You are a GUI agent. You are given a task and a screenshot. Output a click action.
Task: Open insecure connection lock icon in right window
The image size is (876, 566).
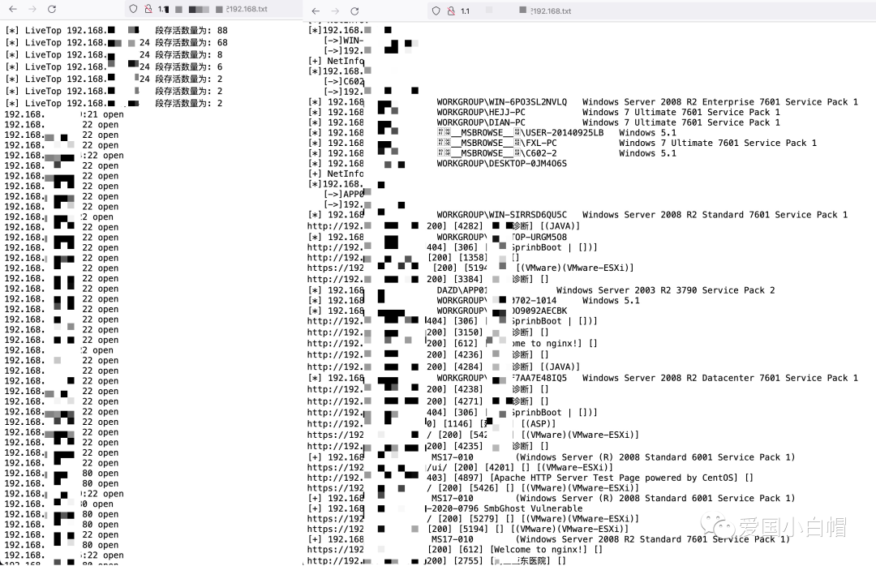pyautogui.click(x=451, y=11)
